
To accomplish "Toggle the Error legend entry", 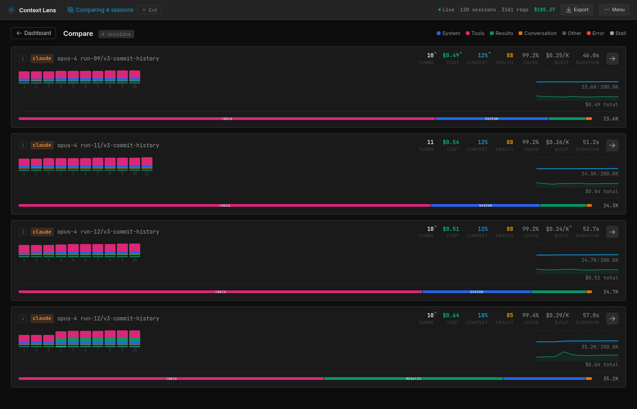I will [595, 33].
